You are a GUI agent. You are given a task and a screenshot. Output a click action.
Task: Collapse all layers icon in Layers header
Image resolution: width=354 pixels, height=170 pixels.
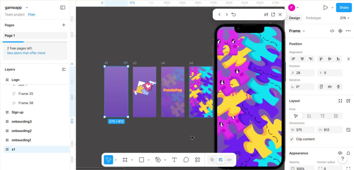pos(64,69)
